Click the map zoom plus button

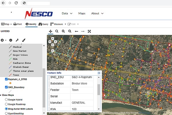pyautogui.click(x=53, y=51)
